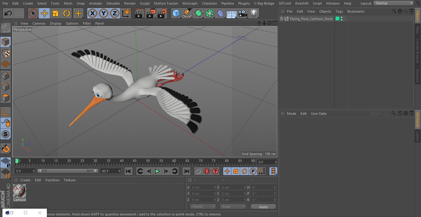Image resolution: width=421 pixels, height=217 pixels.
Task: Open the MoGraph menu
Action: (190, 3)
